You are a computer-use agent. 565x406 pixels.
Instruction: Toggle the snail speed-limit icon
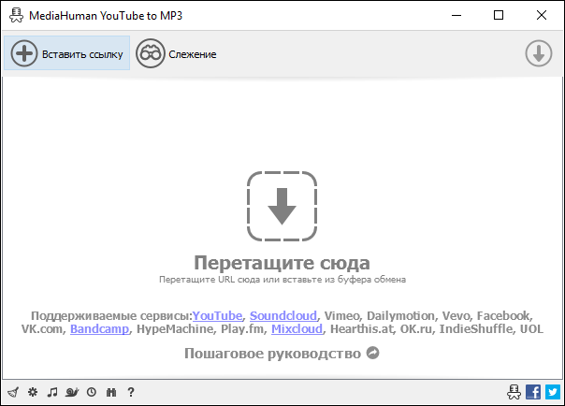pos(72,392)
